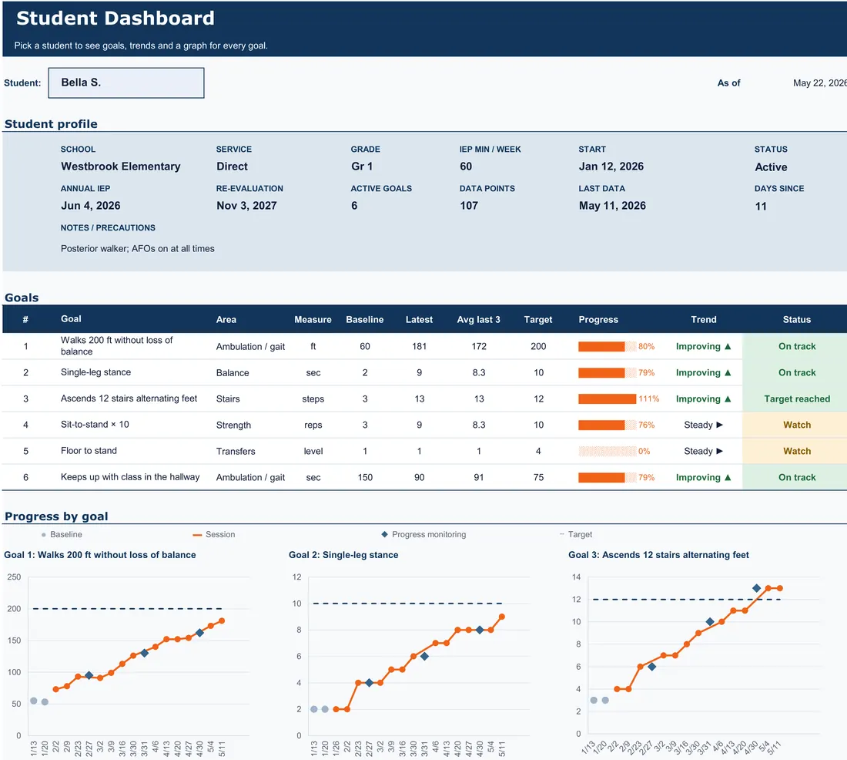Viewport: 847px width, 760px height.
Task: Click the school value Westbrook Elementary
Action: (120, 166)
